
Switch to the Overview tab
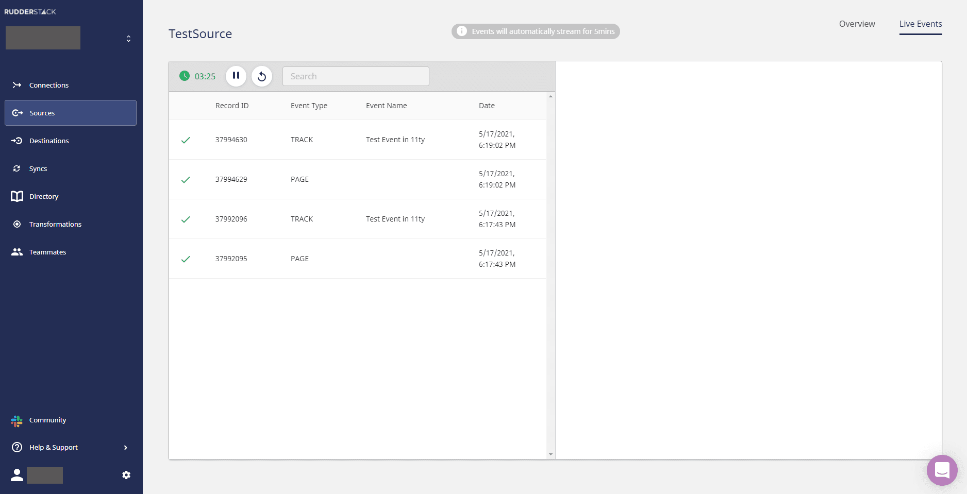(x=857, y=24)
